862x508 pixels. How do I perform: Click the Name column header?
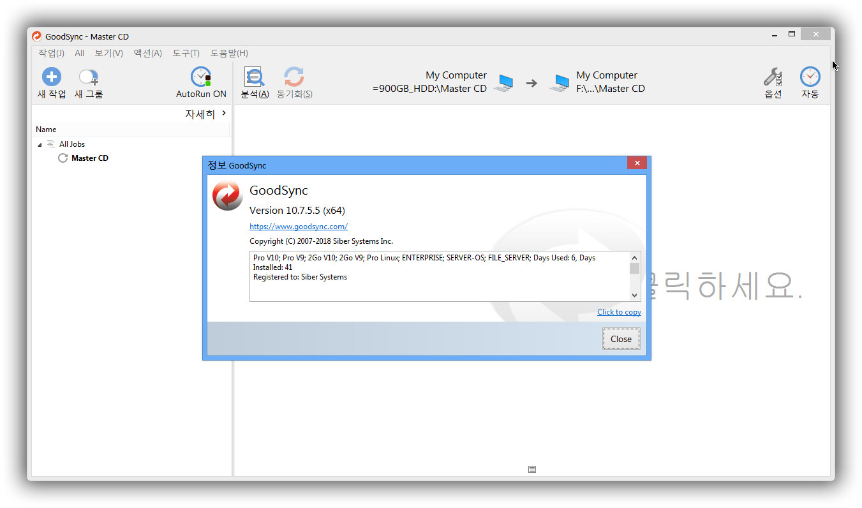point(131,130)
